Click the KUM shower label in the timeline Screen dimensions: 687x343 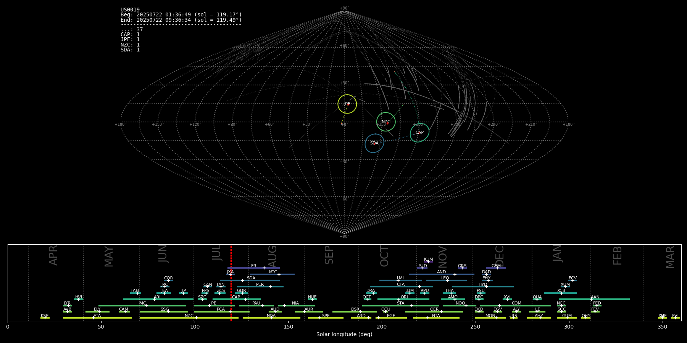point(429,260)
